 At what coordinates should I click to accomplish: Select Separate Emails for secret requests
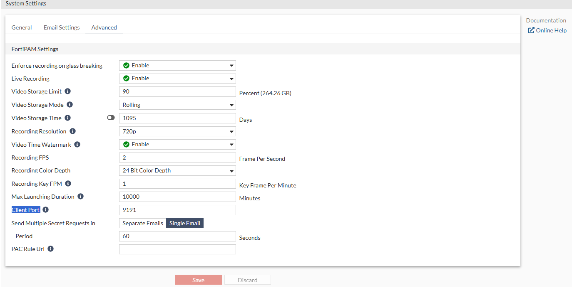coord(142,223)
